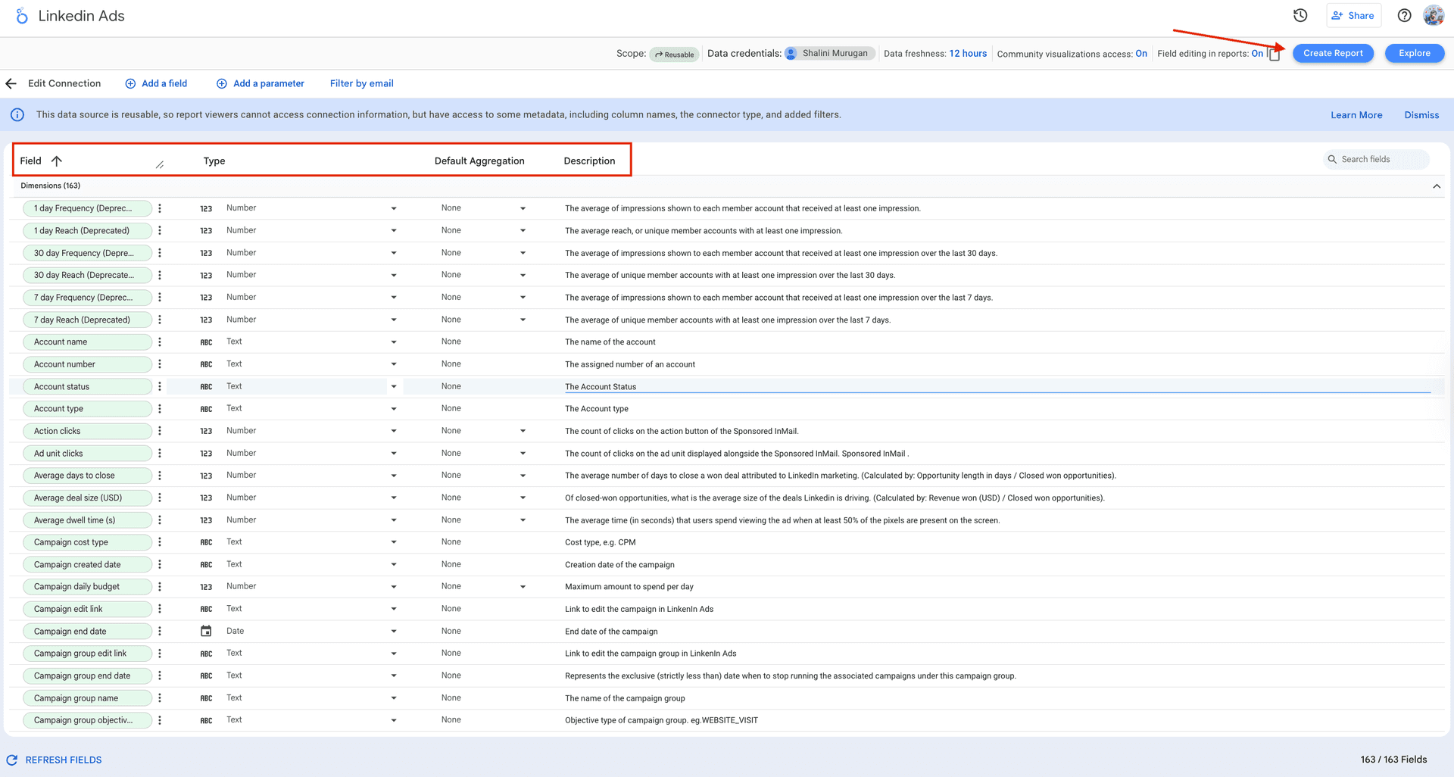1454x777 pixels.
Task: Open the overflow menu for Account name field
Action: [160, 342]
